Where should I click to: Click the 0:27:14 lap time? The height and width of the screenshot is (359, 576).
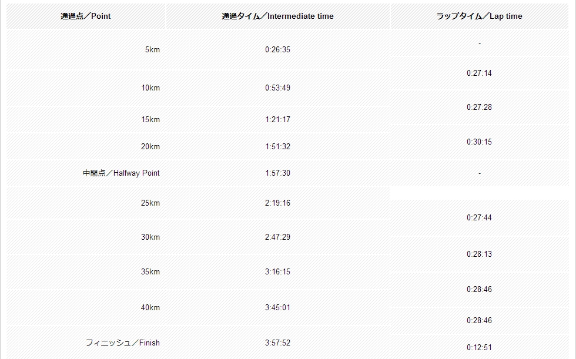coord(479,73)
